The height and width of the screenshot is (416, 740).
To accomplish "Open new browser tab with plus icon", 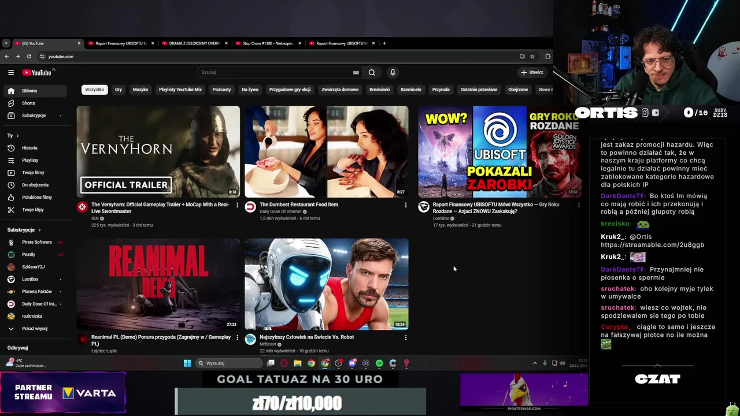I will [x=384, y=43].
